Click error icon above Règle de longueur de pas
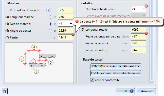164x96 pixels. coord(146,33)
